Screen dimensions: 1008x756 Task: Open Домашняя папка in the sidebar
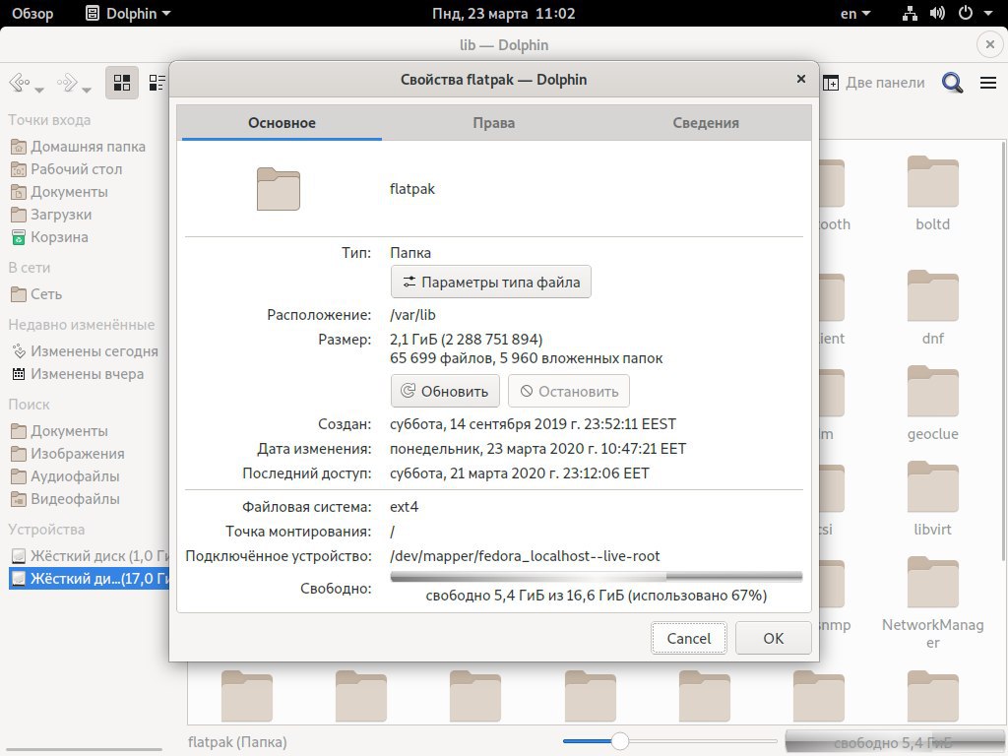[78, 147]
